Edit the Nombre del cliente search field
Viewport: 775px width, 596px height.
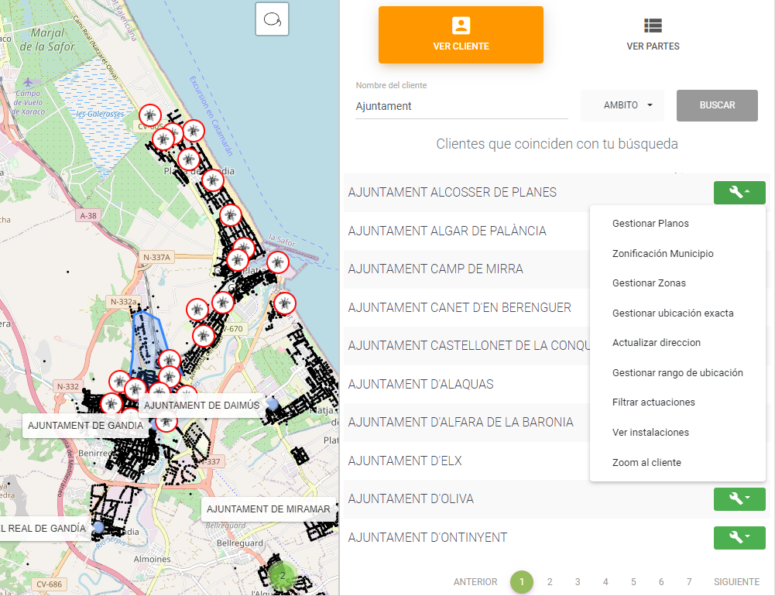point(461,106)
